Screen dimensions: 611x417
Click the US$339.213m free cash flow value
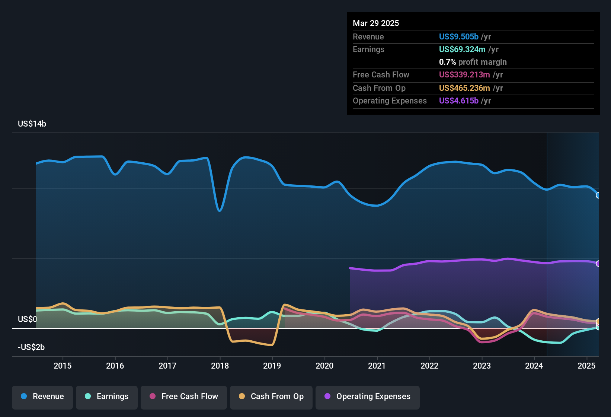pyautogui.click(x=464, y=75)
